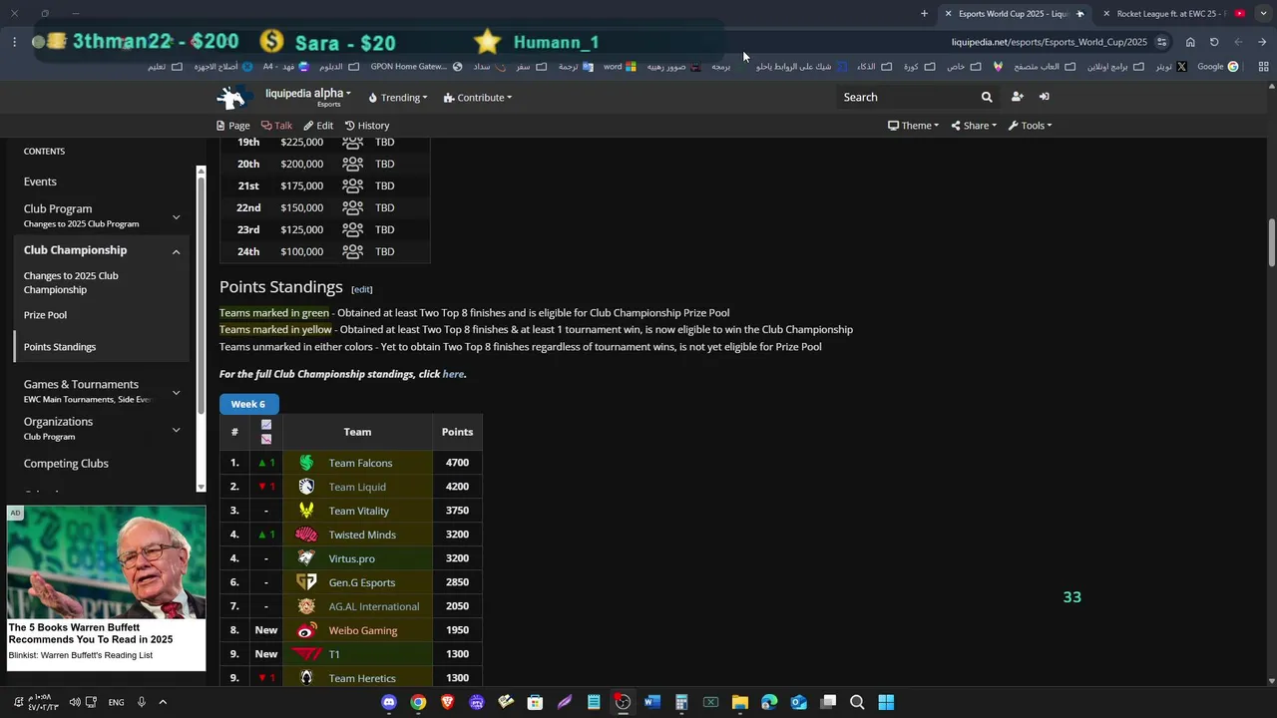
Task: Collapse the Club Championship section chevron
Action: point(176,251)
